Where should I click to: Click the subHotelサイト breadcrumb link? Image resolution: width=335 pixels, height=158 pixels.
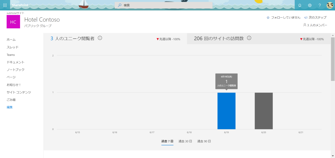coord(15,13)
